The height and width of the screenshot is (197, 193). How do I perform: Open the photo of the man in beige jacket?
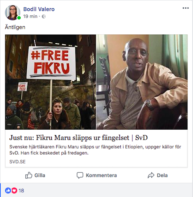142,82
